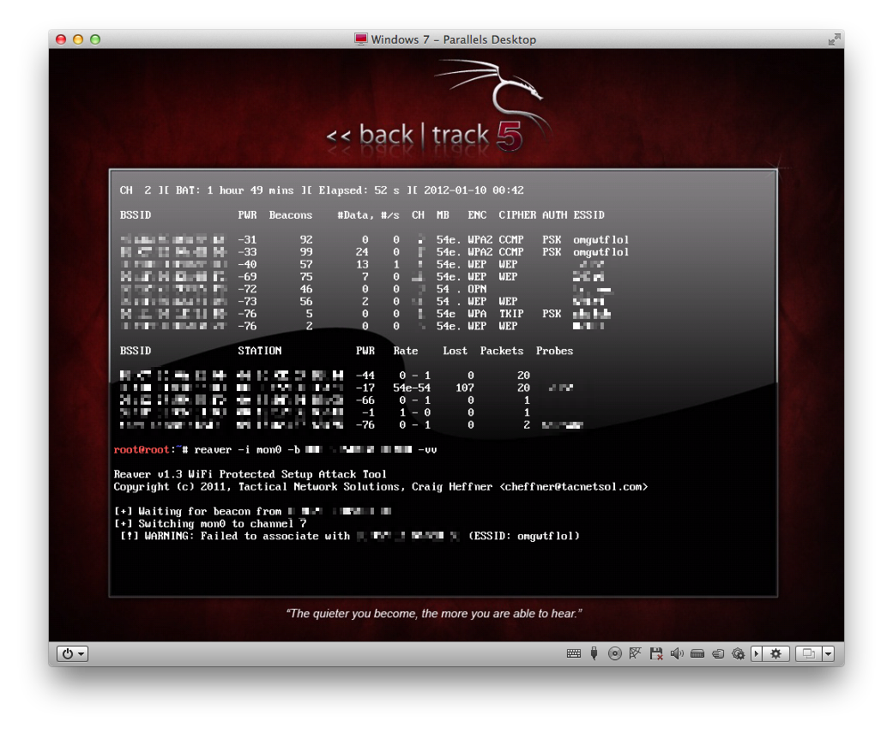Viewport: 893px width, 734px height.
Task: Click the double gear icon
Action: click(x=738, y=653)
